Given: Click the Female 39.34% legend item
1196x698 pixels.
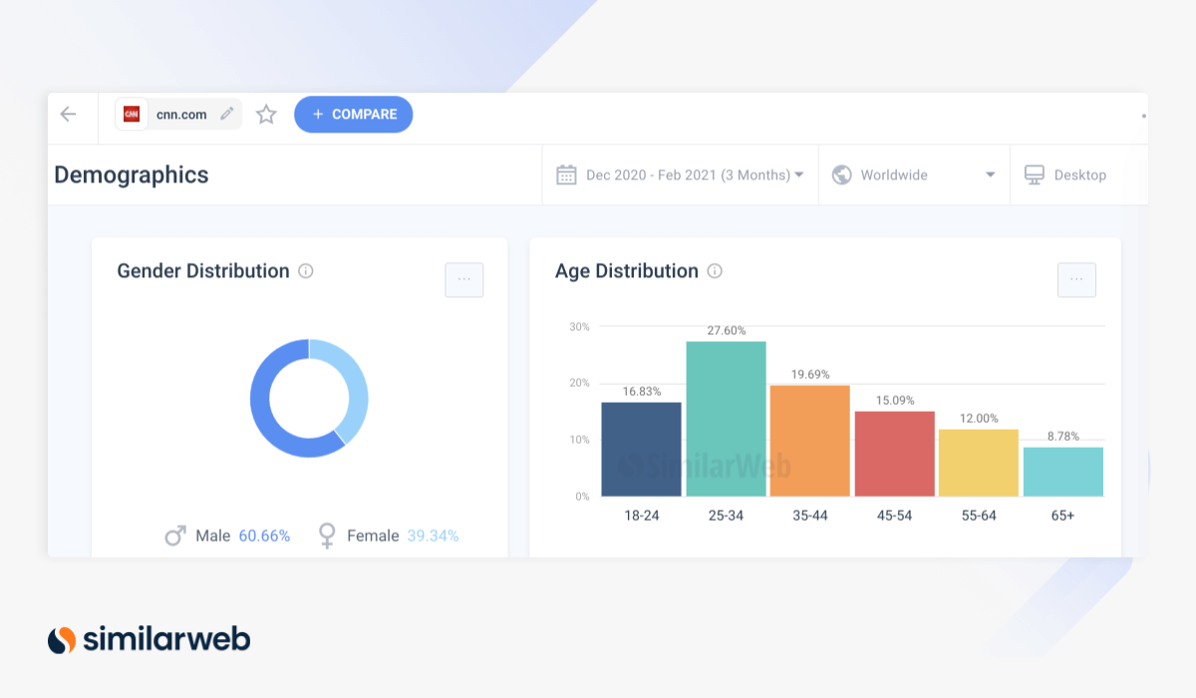Looking at the screenshot, I should pyautogui.click(x=389, y=535).
